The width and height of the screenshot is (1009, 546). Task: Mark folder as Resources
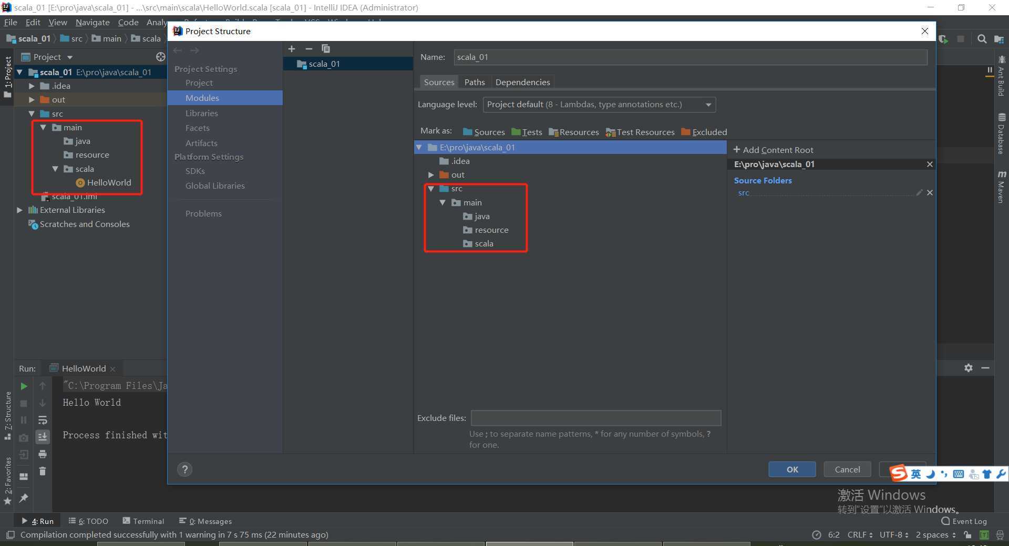(x=573, y=132)
